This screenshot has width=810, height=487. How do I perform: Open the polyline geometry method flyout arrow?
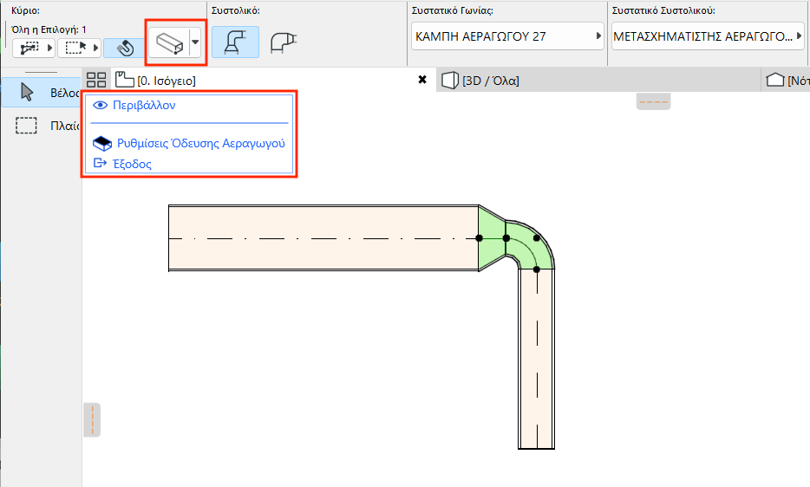point(49,48)
